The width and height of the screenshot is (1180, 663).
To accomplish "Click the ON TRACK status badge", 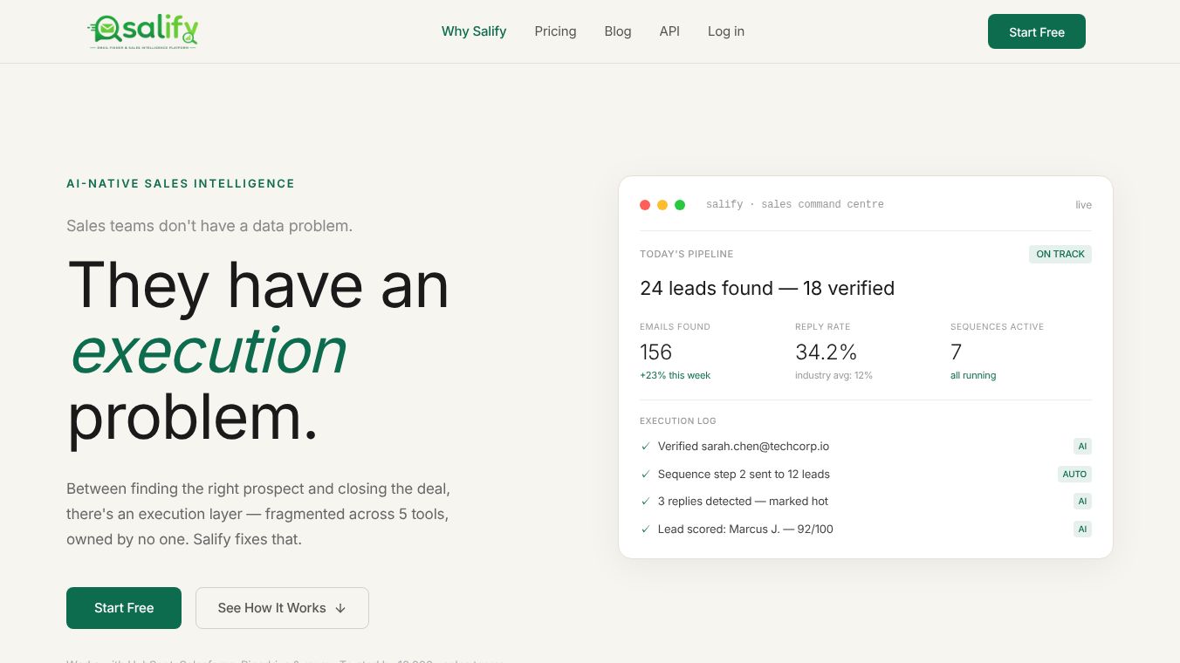I will coord(1060,254).
